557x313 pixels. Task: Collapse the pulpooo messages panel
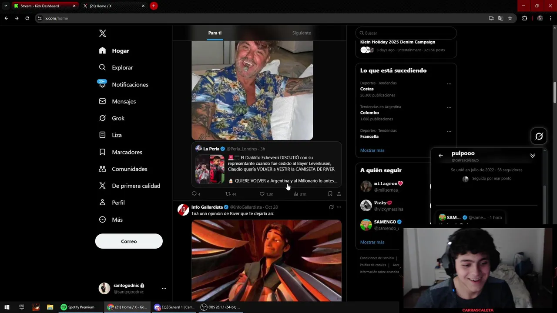(532, 156)
